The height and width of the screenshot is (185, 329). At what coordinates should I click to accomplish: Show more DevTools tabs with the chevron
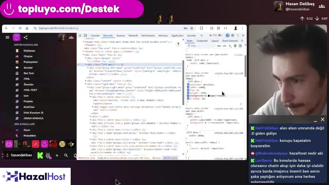[x=202, y=35]
